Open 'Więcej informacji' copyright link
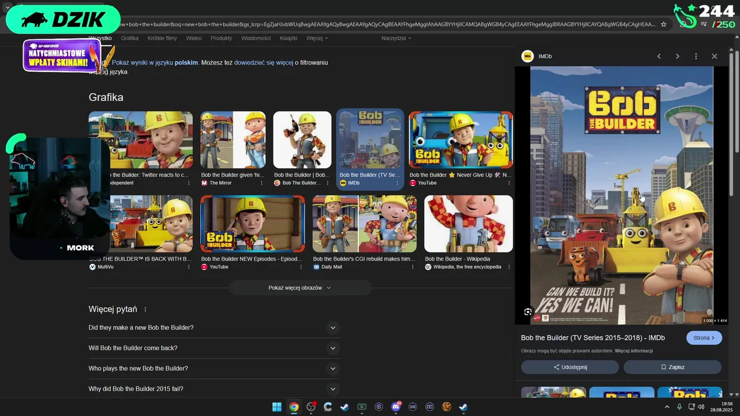The image size is (740, 416). 634,351
